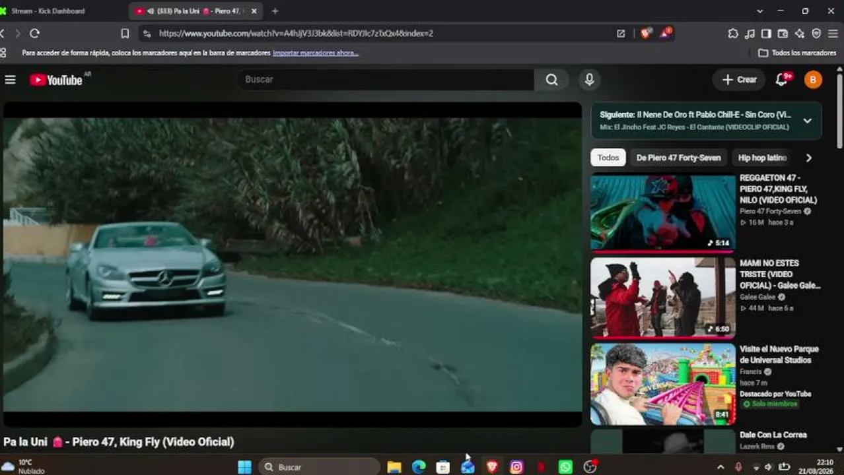Open WhatsApp from the taskbar
The width and height of the screenshot is (844, 475).
[565, 467]
